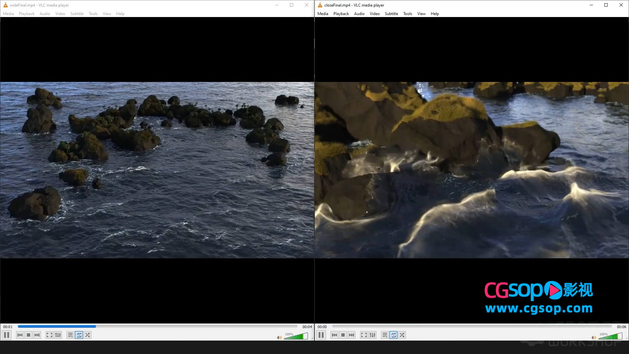Open Media menu in closeFinal.mp4 window
Screen dimensions: 629x354
[323, 14]
